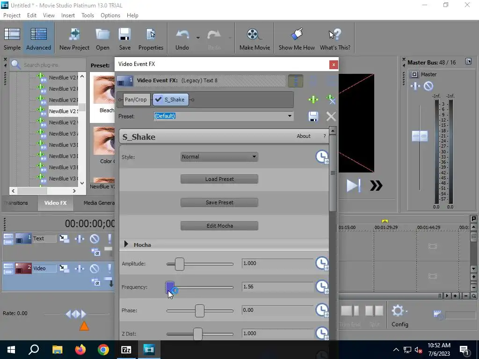Solo the Text track

point(109,239)
